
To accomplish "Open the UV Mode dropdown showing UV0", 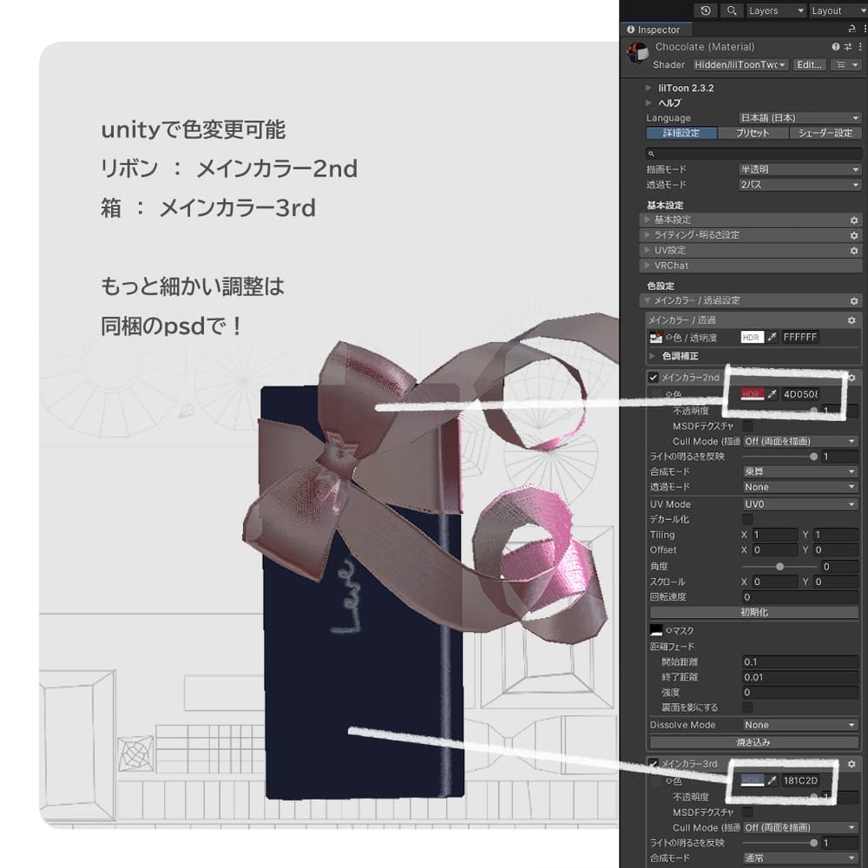I will (x=799, y=504).
